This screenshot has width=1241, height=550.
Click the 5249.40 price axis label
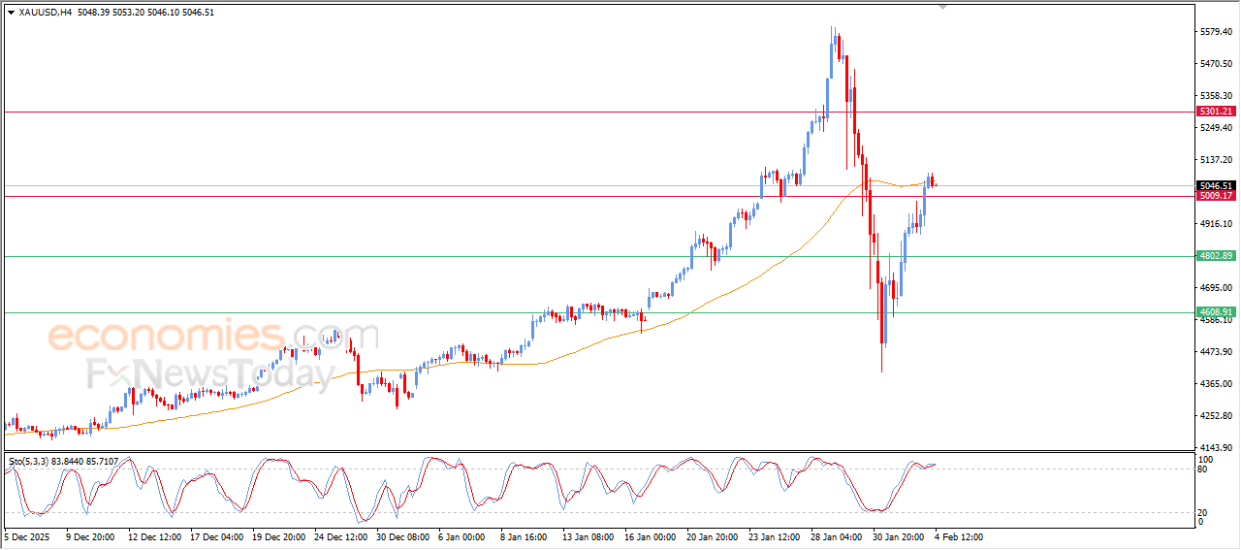(x=1216, y=128)
